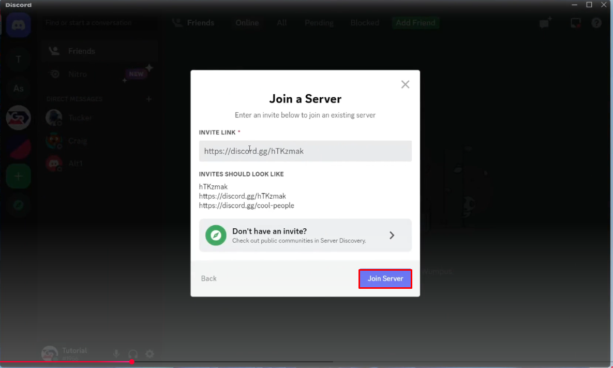The image size is (613, 368).
Task: Switch to the Online tab
Action: tap(247, 23)
